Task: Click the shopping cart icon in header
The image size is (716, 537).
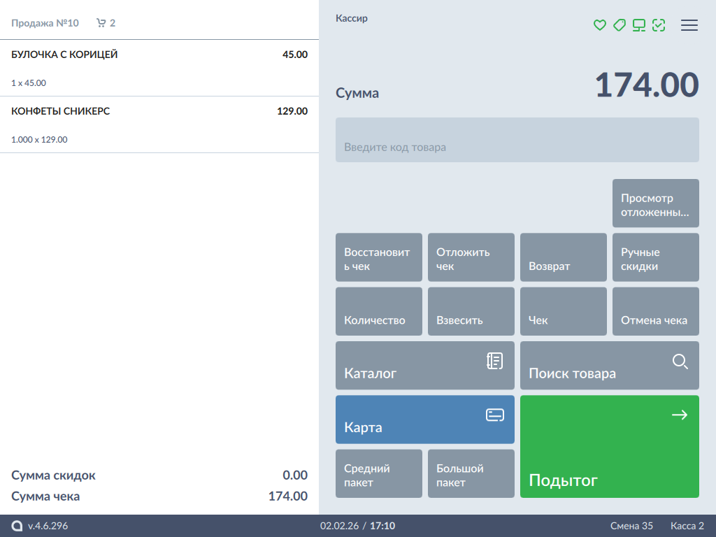Action: pyautogui.click(x=101, y=23)
